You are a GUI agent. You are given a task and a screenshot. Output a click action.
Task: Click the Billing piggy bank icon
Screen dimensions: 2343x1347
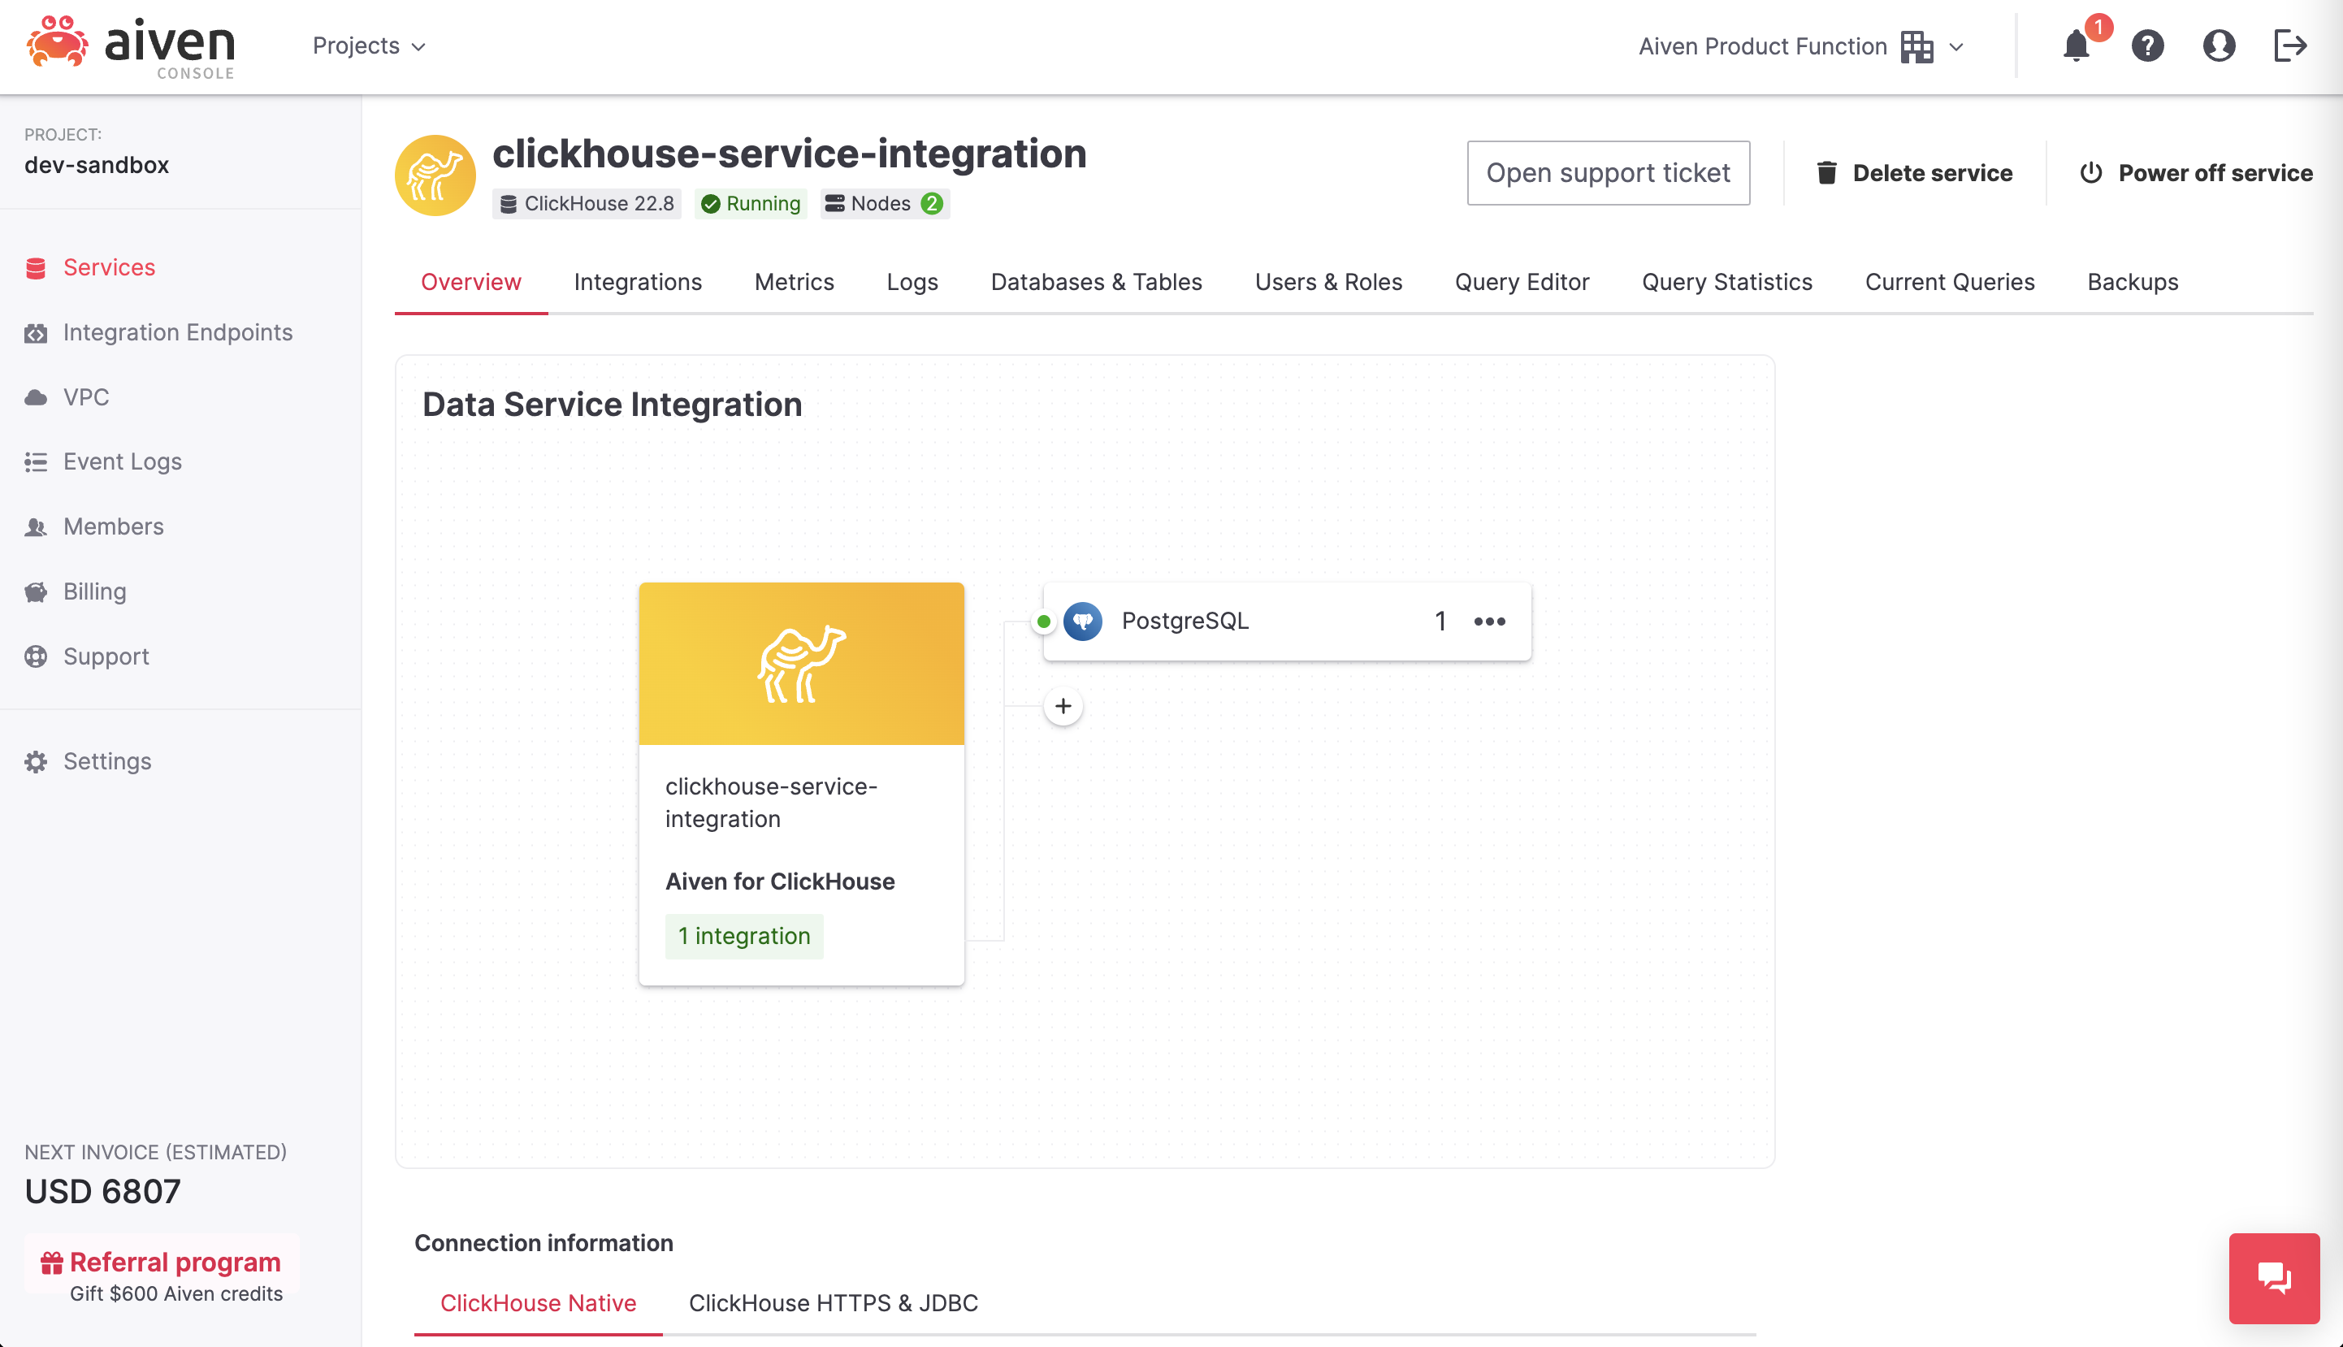[36, 592]
